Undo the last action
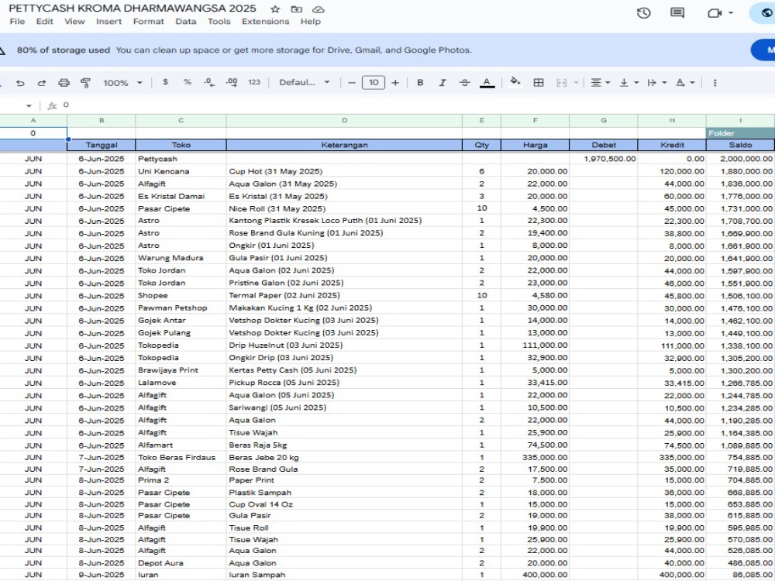Image resolution: width=775 pixels, height=581 pixels. pyautogui.click(x=20, y=83)
